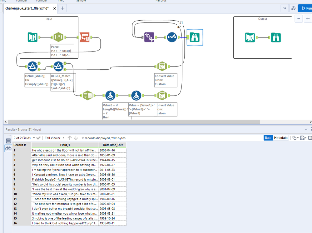Switch results to Metadata view

(280, 138)
